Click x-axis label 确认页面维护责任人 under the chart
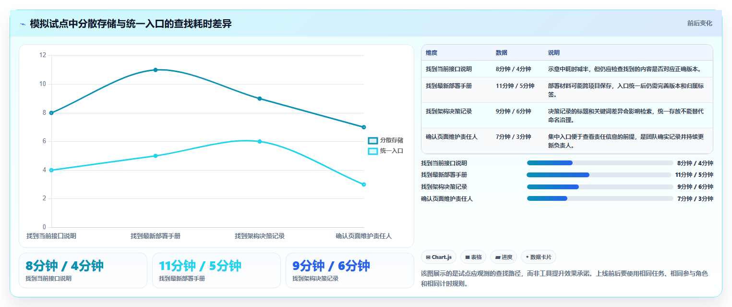 click(x=364, y=236)
